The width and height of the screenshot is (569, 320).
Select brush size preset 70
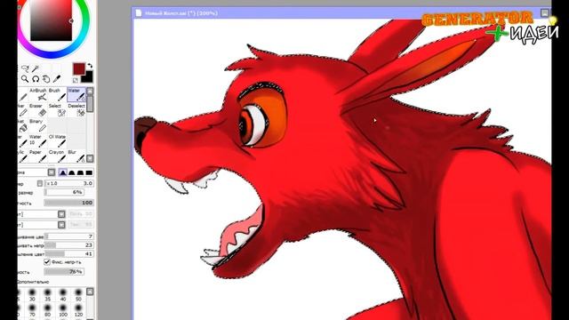click(32, 310)
